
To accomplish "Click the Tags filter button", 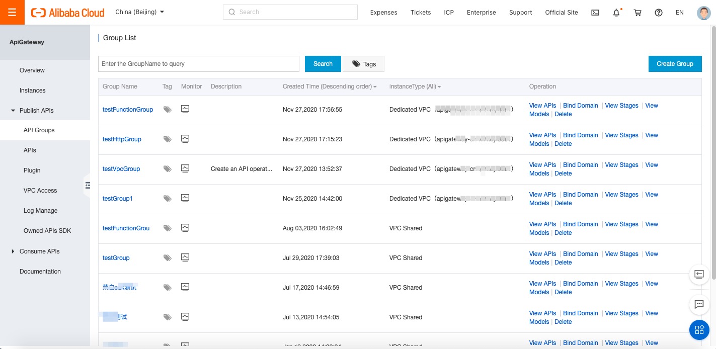I will (364, 64).
